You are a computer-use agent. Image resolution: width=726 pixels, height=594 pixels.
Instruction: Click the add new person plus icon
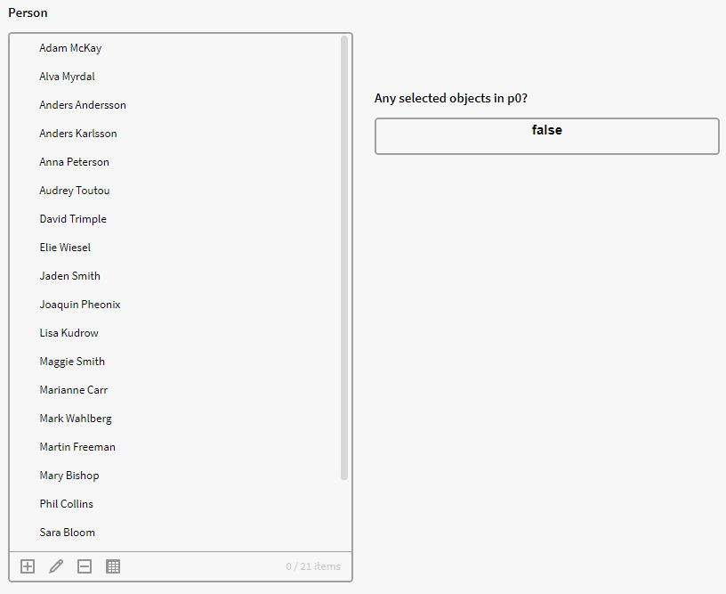[28, 566]
